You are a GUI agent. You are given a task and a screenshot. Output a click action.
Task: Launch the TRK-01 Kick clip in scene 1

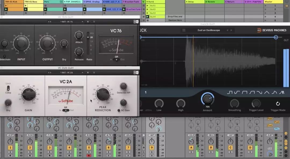6,6
